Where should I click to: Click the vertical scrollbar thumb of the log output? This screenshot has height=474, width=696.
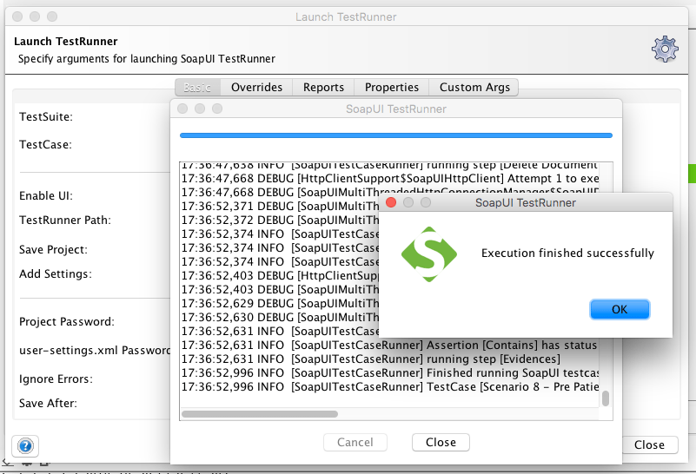(x=606, y=398)
